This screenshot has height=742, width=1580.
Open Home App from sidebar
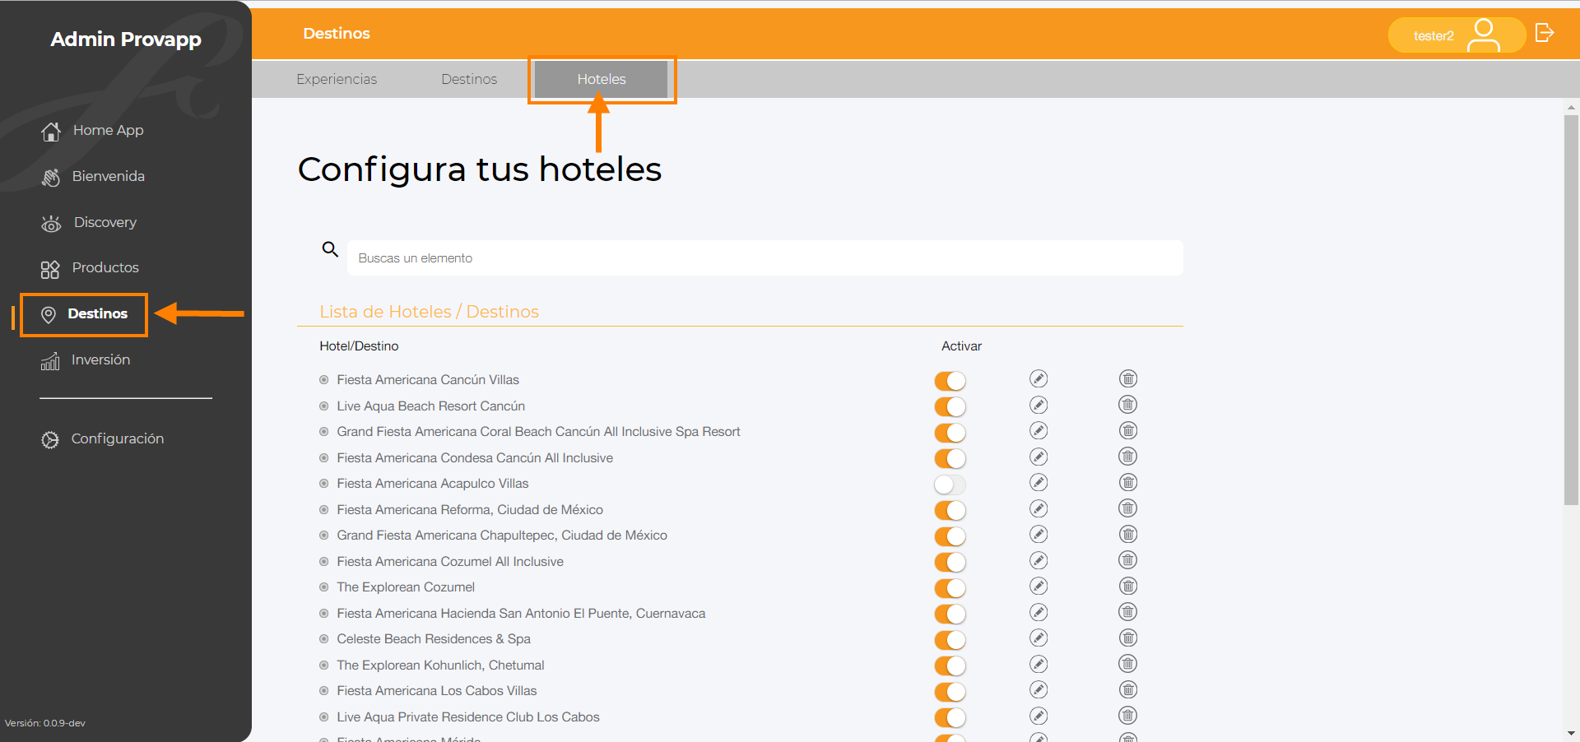92,130
